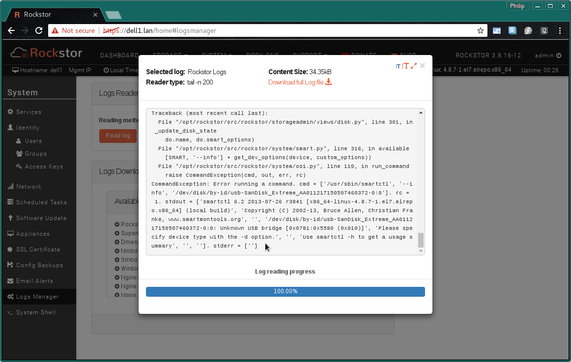Open Users page under Identity
This screenshot has height=362, width=571.
click(x=29, y=141)
